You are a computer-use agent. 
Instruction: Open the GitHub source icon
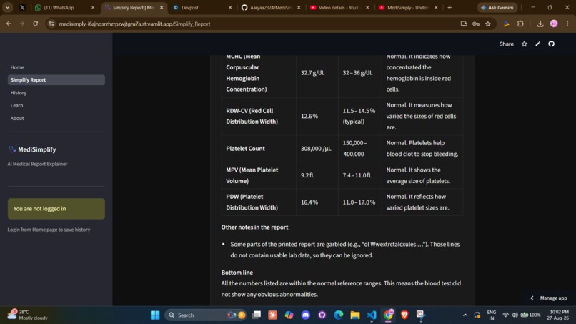(x=552, y=44)
